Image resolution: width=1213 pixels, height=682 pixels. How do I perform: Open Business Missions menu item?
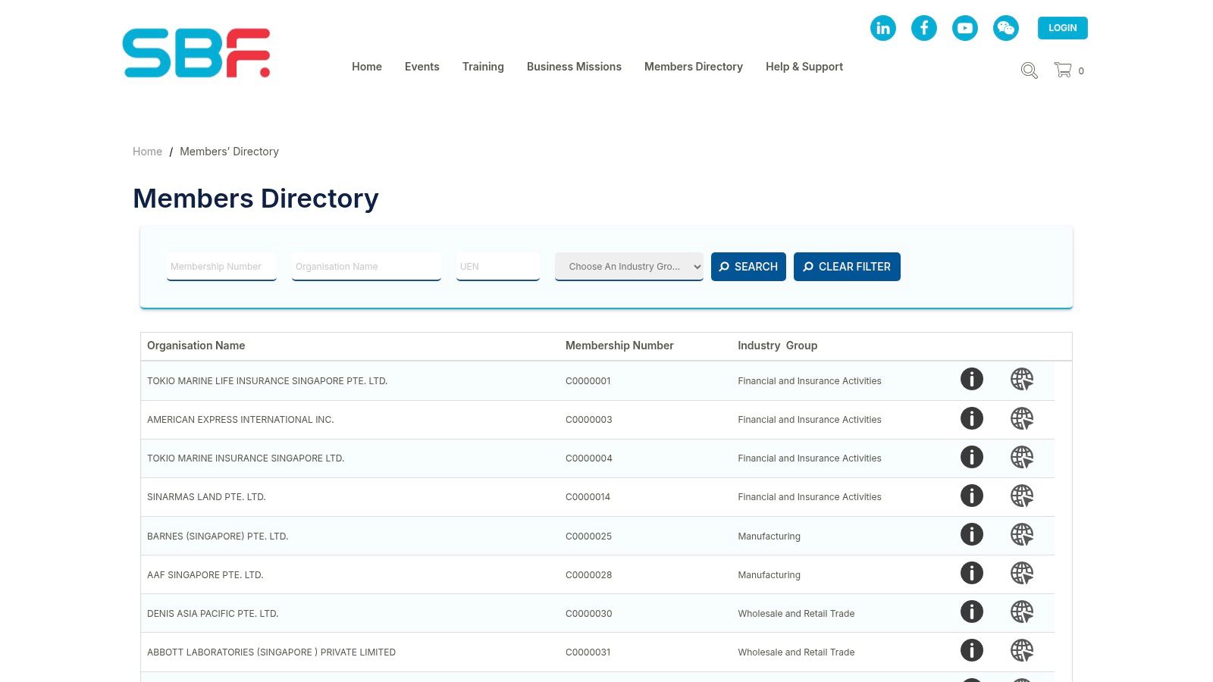tap(574, 67)
